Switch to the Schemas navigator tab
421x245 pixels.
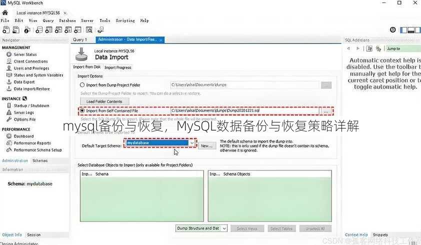pos(40,160)
